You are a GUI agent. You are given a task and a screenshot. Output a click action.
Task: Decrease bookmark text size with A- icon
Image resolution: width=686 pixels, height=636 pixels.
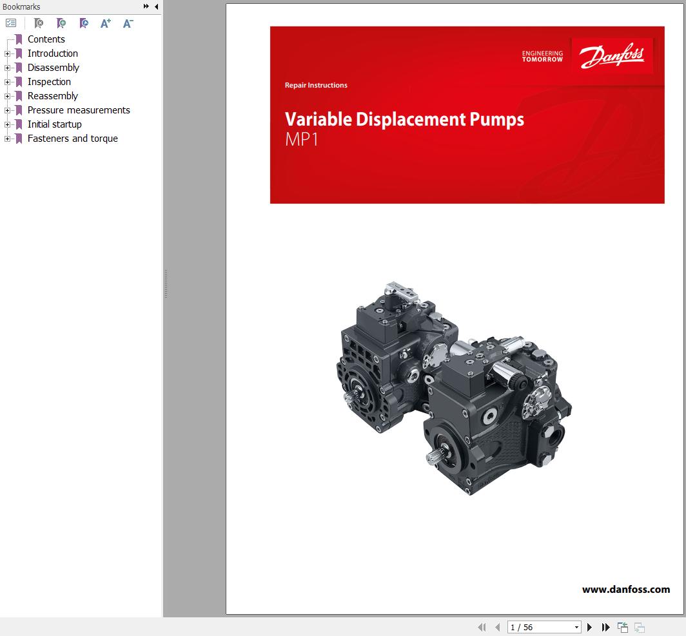[126, 23]
